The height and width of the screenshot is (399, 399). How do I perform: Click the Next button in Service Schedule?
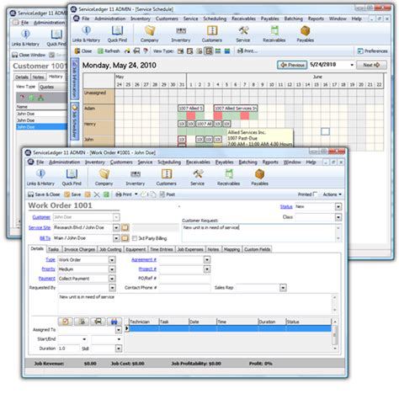pos(371,65)
